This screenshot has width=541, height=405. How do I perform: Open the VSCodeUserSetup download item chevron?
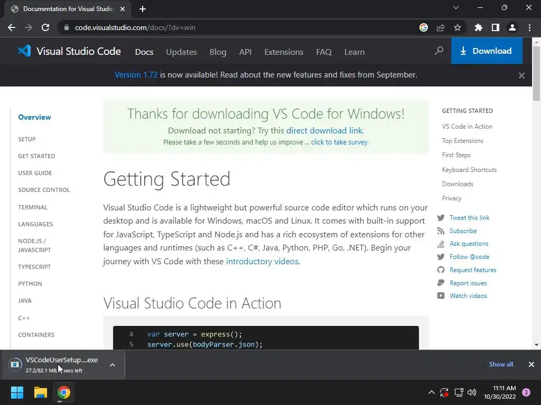tap(113, 365)
